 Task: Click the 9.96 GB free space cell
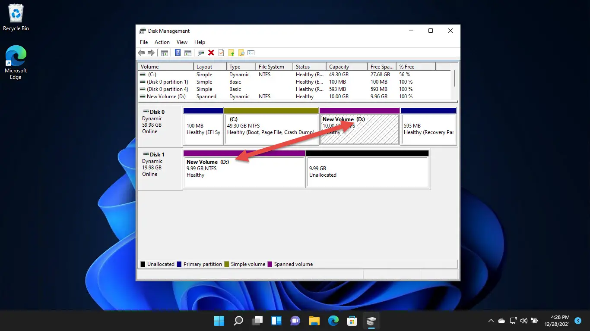coord(378,97)
